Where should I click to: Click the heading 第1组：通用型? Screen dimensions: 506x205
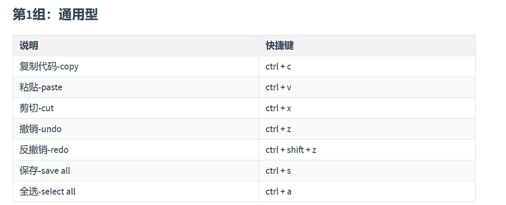pyautogui.click(x=55, y=15)
